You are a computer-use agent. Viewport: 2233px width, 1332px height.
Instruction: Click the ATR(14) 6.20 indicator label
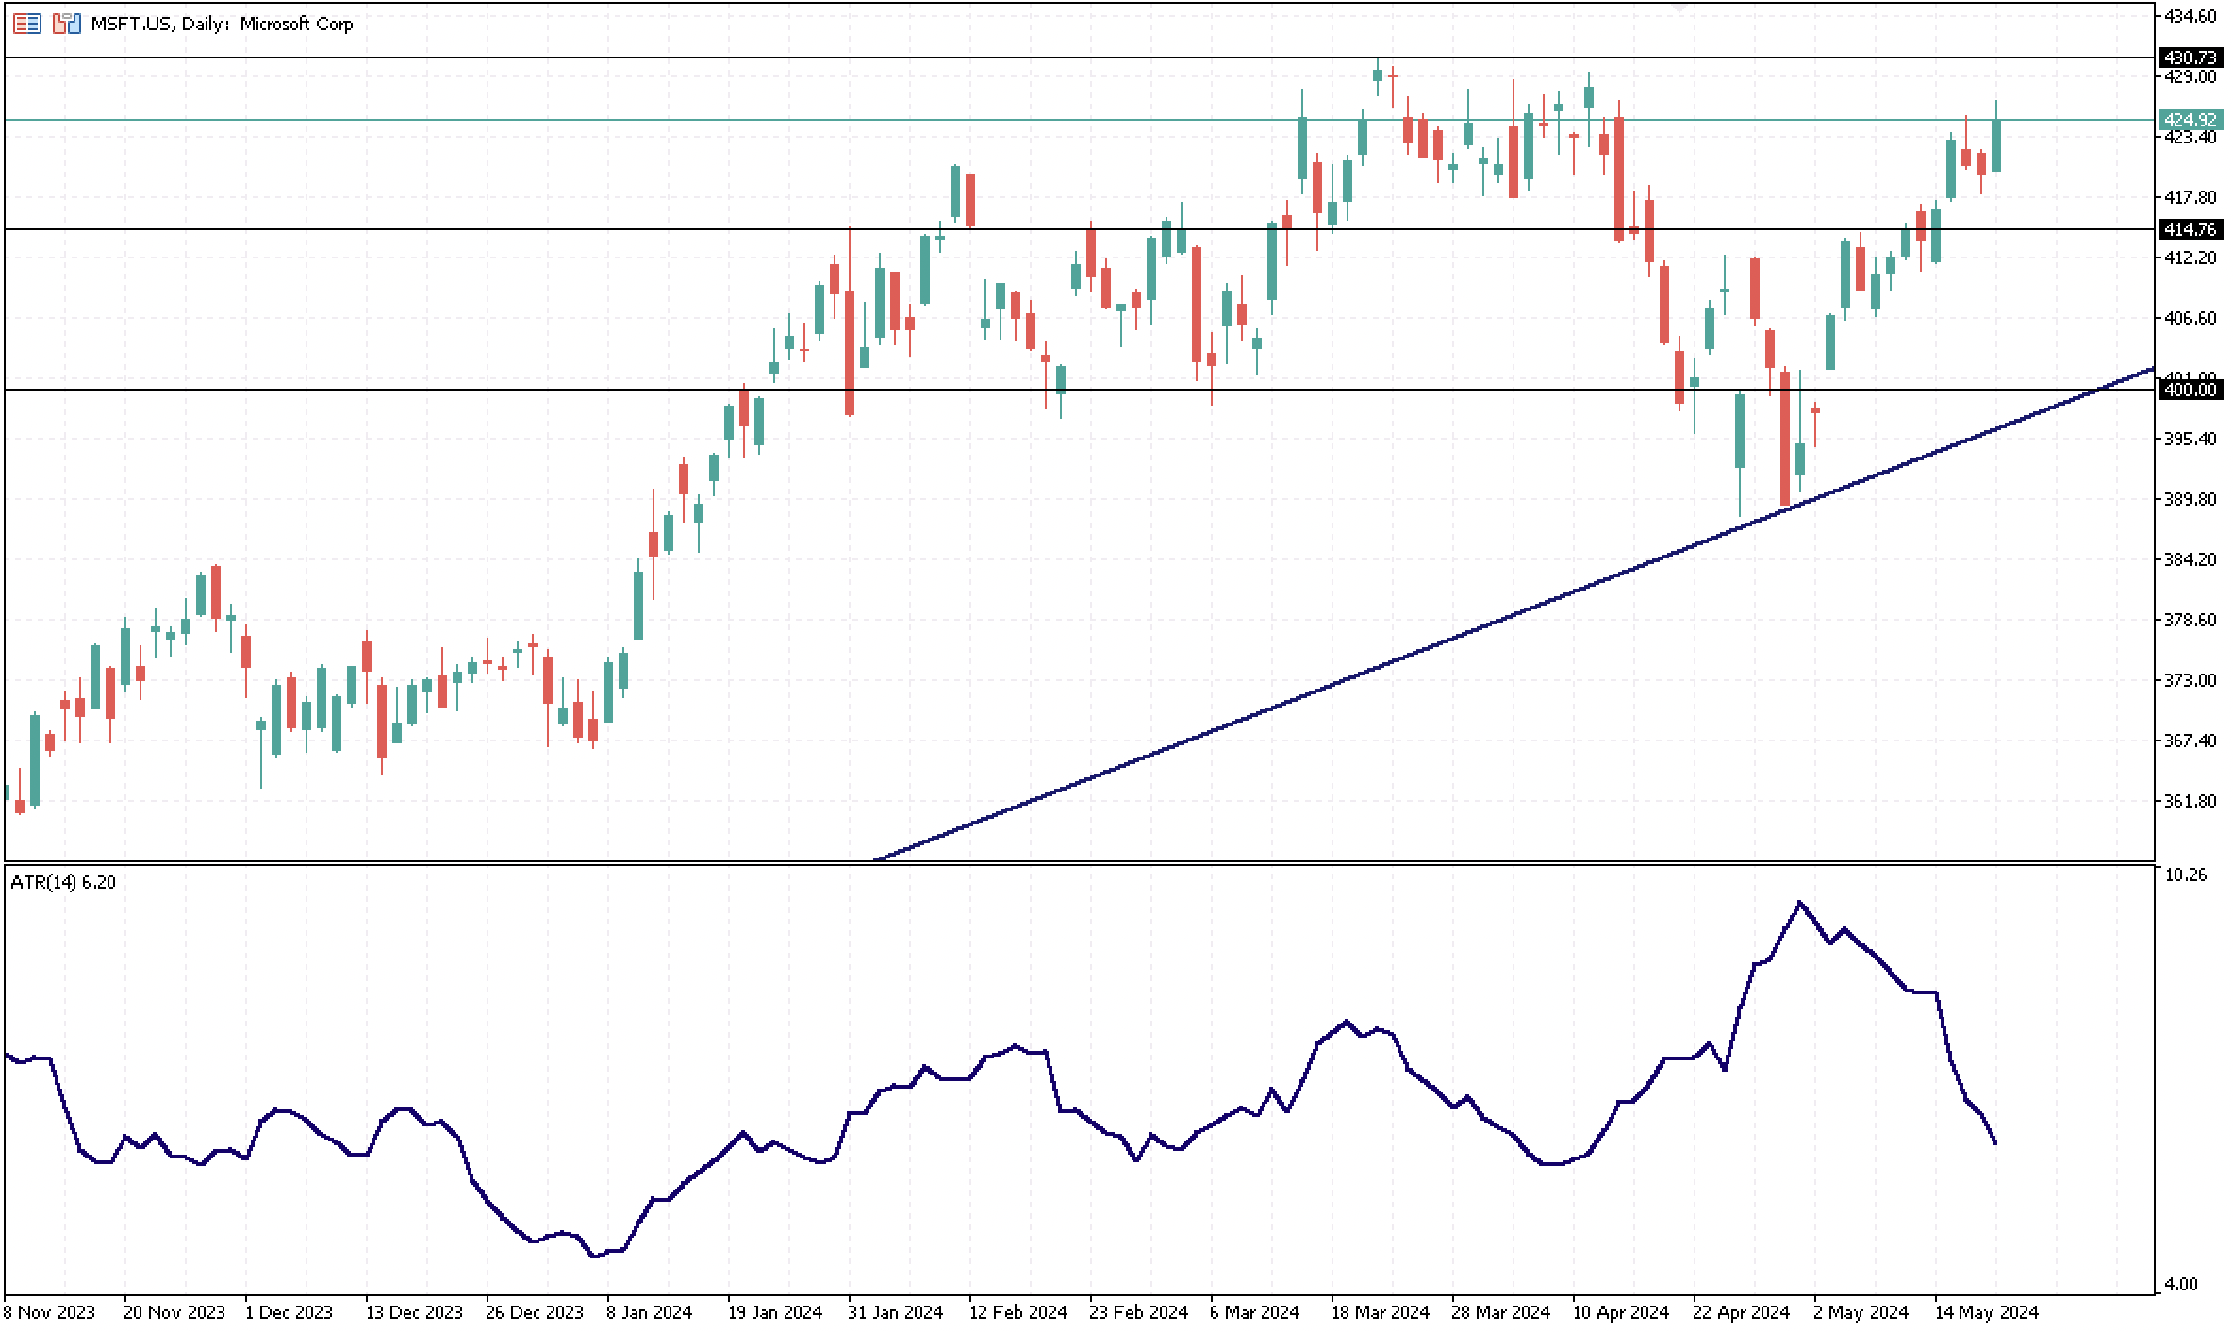coord(63,882)
